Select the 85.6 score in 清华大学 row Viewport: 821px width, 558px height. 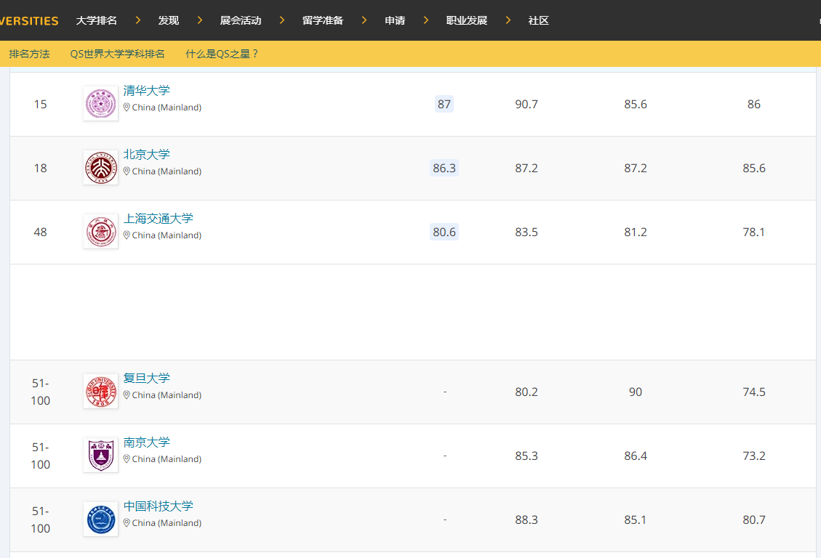tap(635, 104)
